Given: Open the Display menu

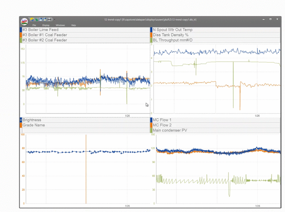Looking at the screenshot, I should click(x=46, y=25).
